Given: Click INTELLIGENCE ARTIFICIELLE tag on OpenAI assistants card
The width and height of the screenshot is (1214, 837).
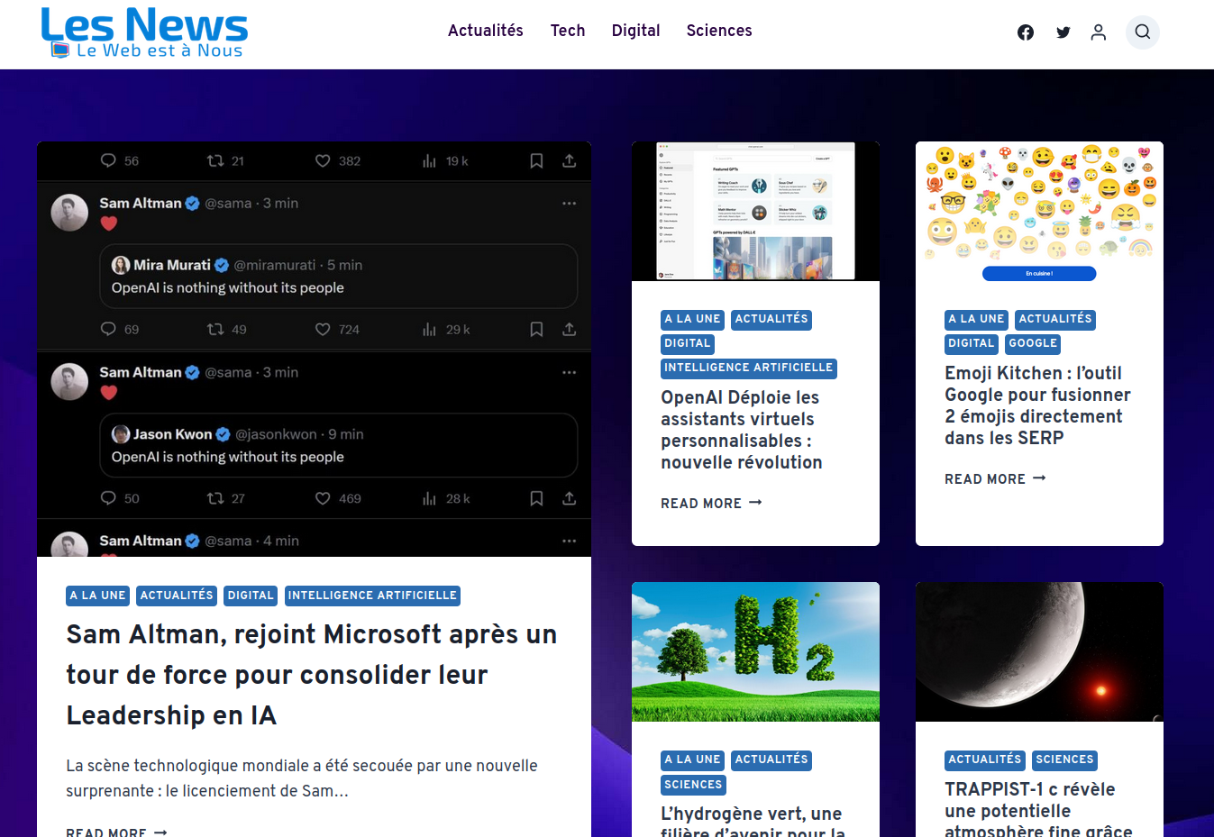Looking at the screenshot, I should 749,368.
